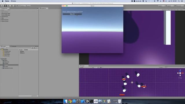Open the Project Create dropdown
This screenshot has height=104, width=185.
pyautogui.click(x=3, y=48)
